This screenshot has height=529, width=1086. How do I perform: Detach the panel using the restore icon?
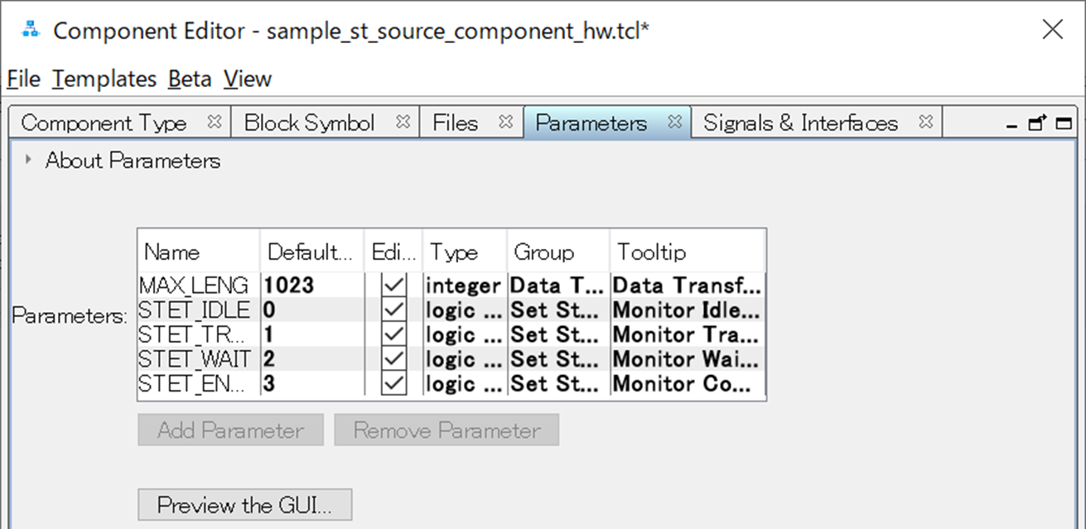tap(1036, 123)
